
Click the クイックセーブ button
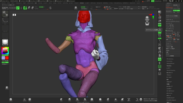point(138,1)
